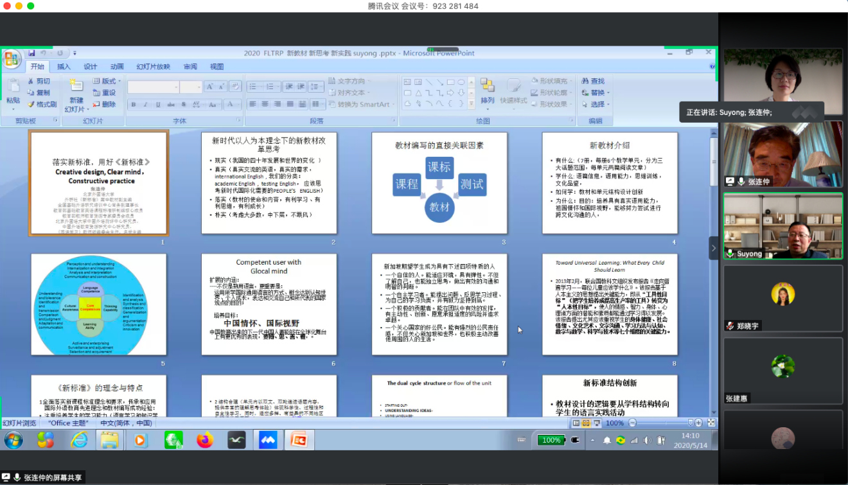Click 中文(简体，中国) language in status bar
The height and width of the screenshot is (485, 848).
[127, 423]
